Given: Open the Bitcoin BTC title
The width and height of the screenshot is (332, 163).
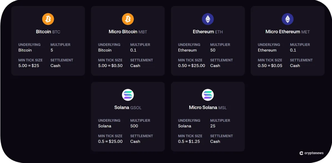Looking at the screenshot, I should pos(48,32).
